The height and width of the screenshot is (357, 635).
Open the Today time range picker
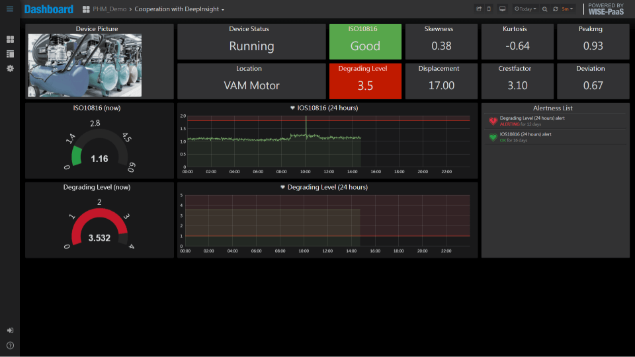click(525, 9)
